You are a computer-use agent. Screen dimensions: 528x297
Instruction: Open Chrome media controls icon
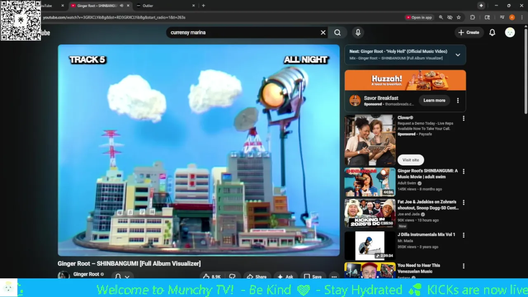pyautogui.click(x=502, y=17)
